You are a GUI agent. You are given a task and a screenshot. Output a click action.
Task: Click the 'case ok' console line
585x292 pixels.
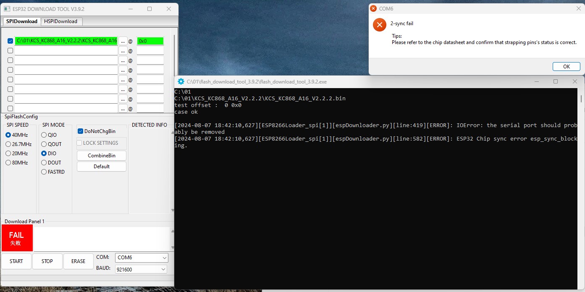(186, 112)
